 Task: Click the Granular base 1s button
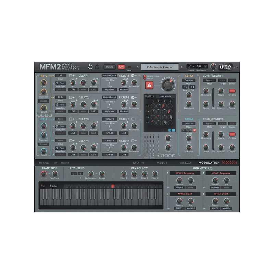pyautogui.click(x=185, y=87)
